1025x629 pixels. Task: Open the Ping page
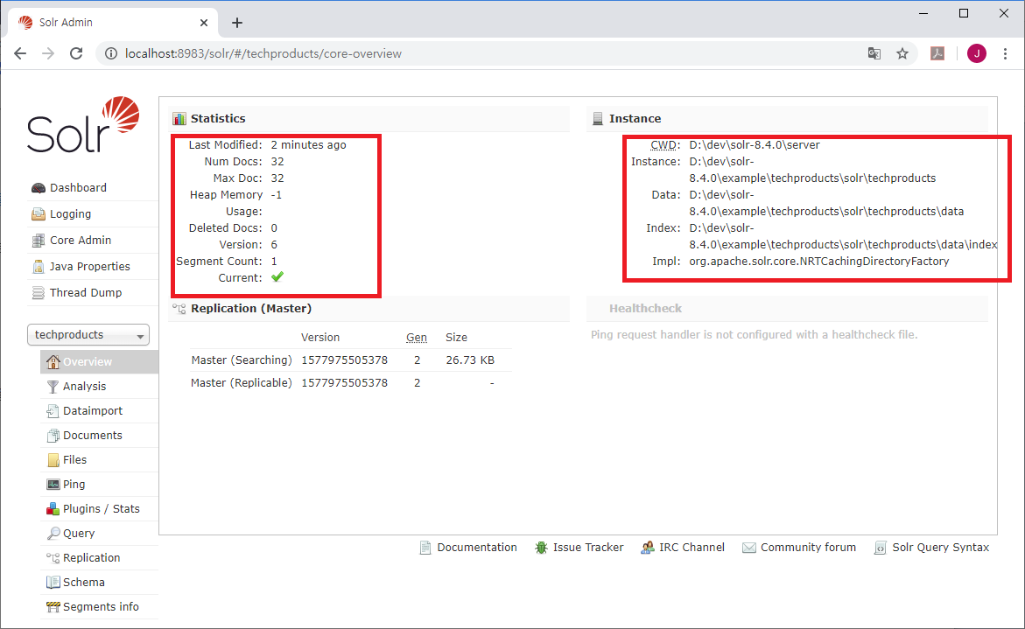[74, 484]
